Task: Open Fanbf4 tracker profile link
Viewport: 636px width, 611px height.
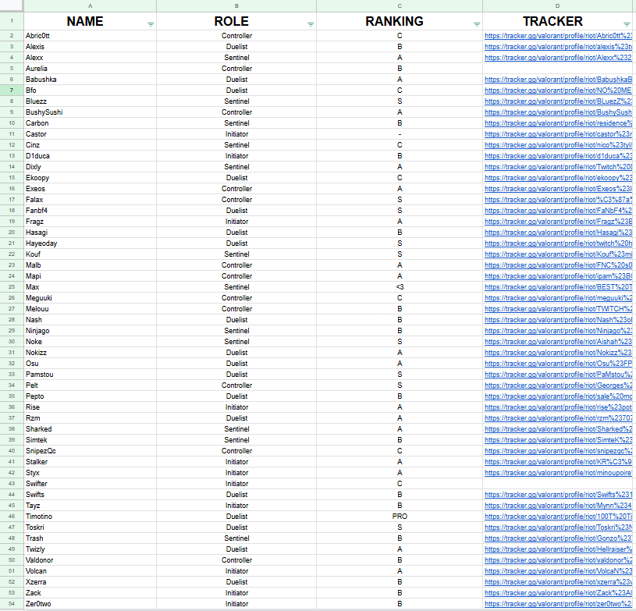Action: 558,211
